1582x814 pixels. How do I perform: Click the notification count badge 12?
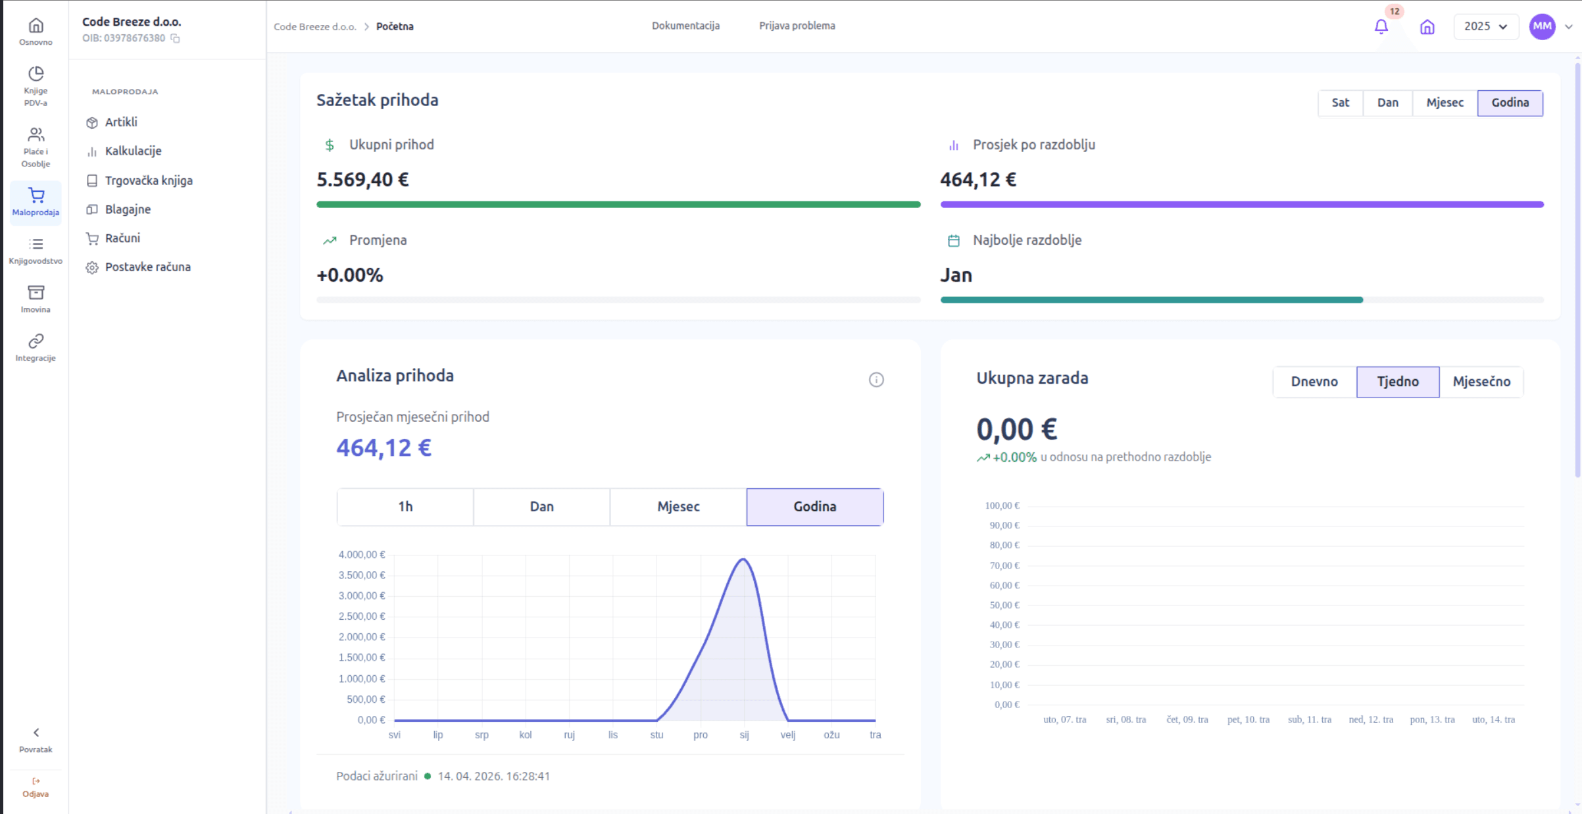(1395, 11)
